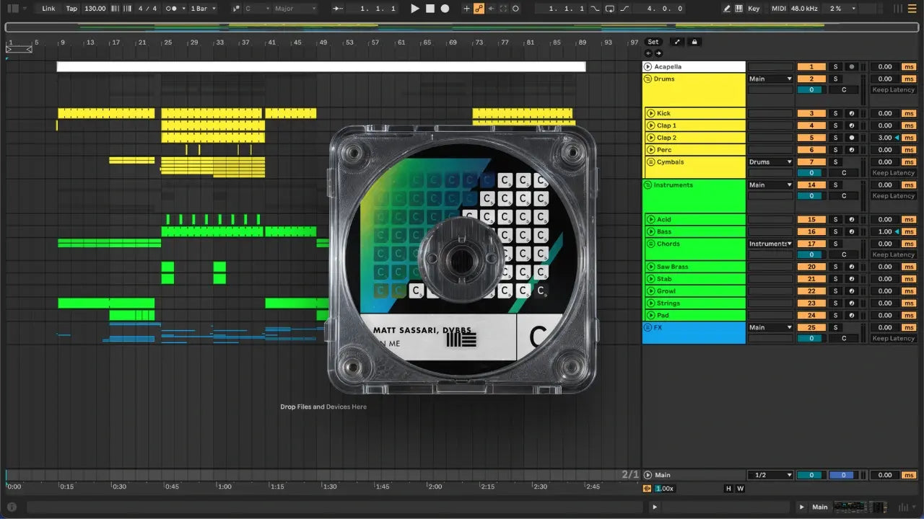This screenshot has width=924, height=519.
Task: Solo the Bass track
Action: tap(835, 231)
